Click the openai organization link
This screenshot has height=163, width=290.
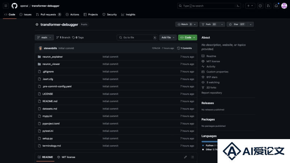tap(24, 6)
